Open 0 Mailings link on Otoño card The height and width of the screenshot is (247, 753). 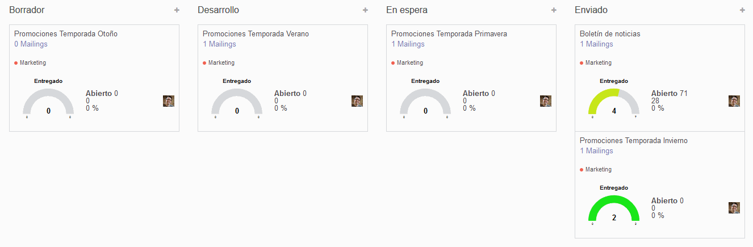31,44
